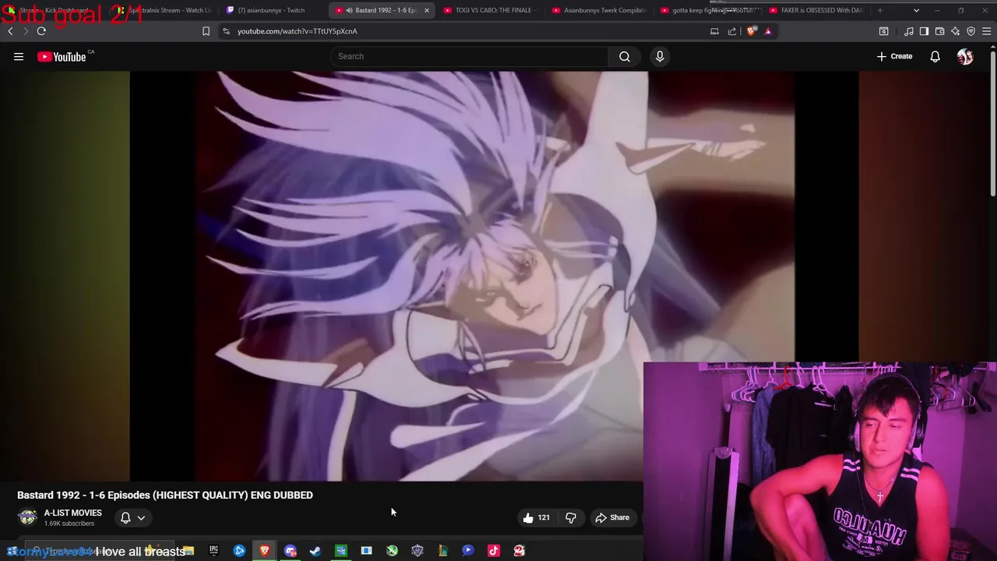Open Brave Shields lion icon

[x=751, y=31]
